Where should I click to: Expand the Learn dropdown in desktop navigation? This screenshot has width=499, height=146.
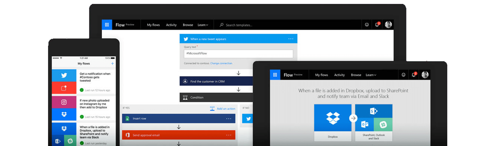pos(203,25)
